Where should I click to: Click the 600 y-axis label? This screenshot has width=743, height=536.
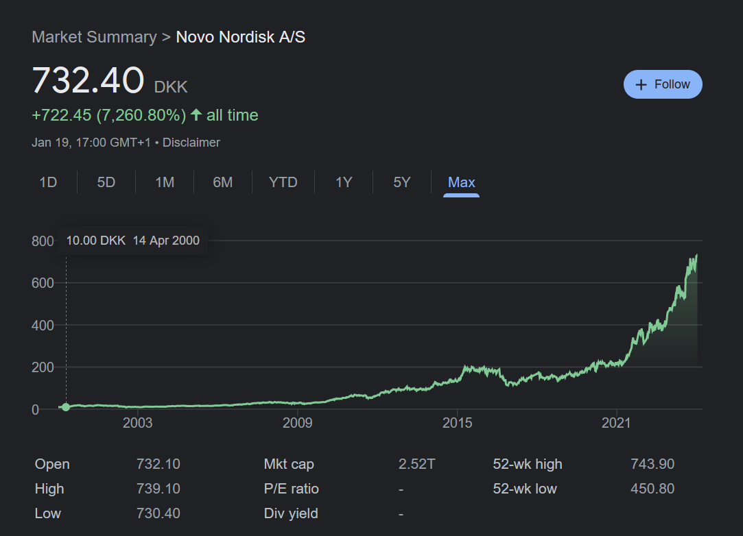pos(43,283)
